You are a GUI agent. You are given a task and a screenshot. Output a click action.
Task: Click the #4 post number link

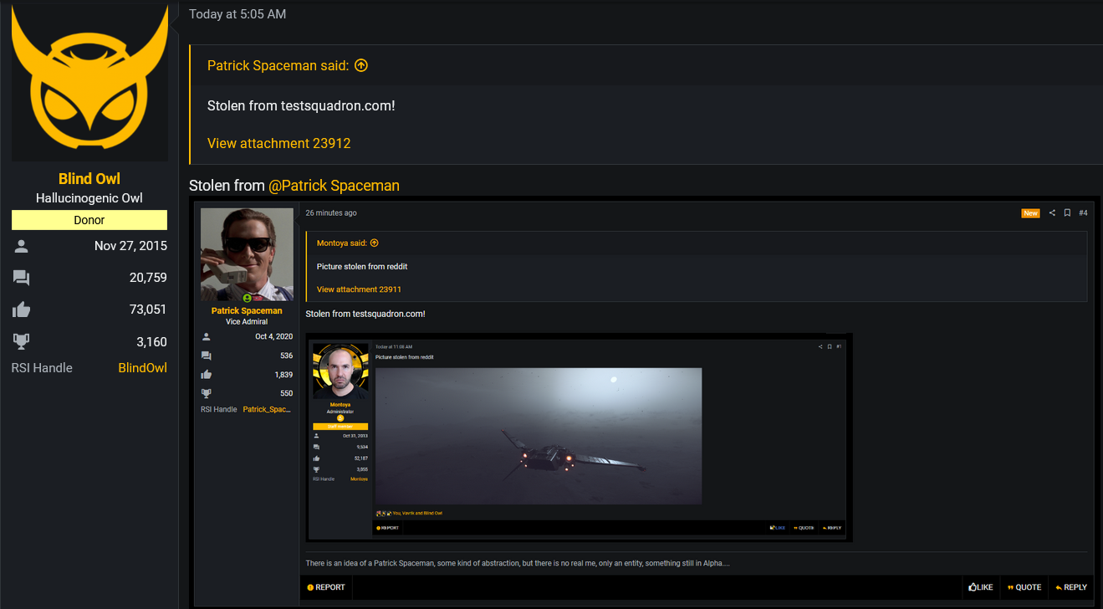pos(1083,213)
